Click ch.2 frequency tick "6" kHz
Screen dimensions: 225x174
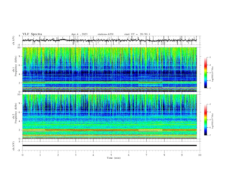[20, 112]
